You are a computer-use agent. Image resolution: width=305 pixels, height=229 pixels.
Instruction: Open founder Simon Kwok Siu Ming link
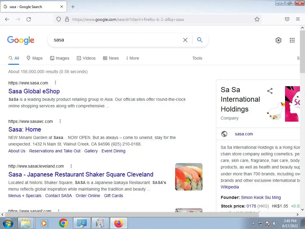261,197
